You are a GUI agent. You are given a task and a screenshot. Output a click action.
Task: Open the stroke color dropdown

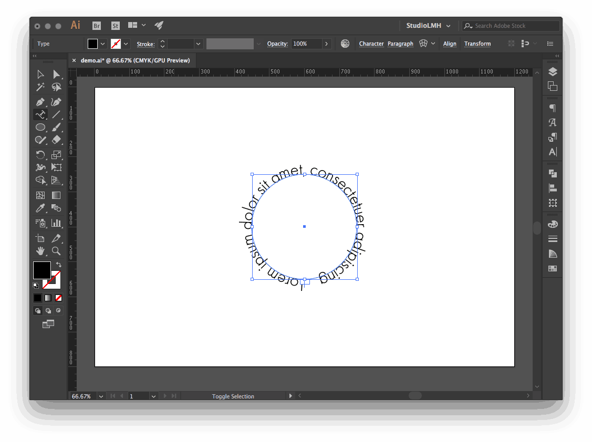tap(126, 44)
